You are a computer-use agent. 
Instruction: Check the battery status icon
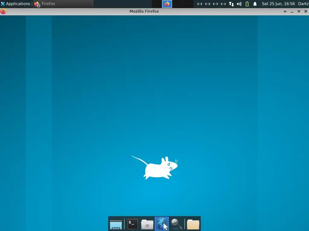pyautogui.click(x=247, y=4)
